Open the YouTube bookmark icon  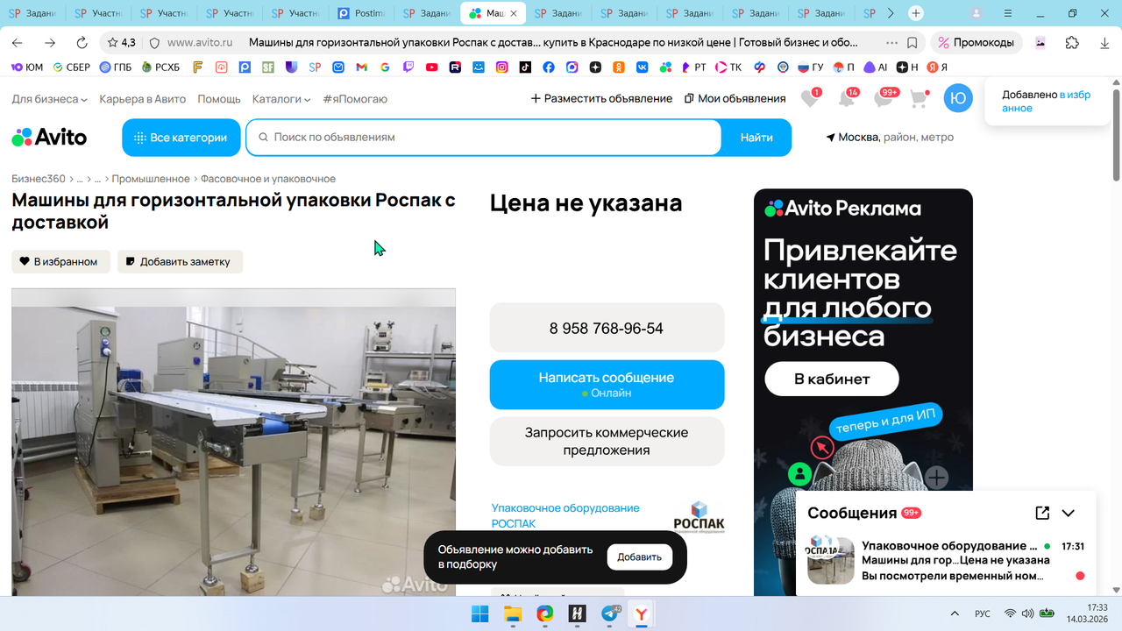pos(432,67)
